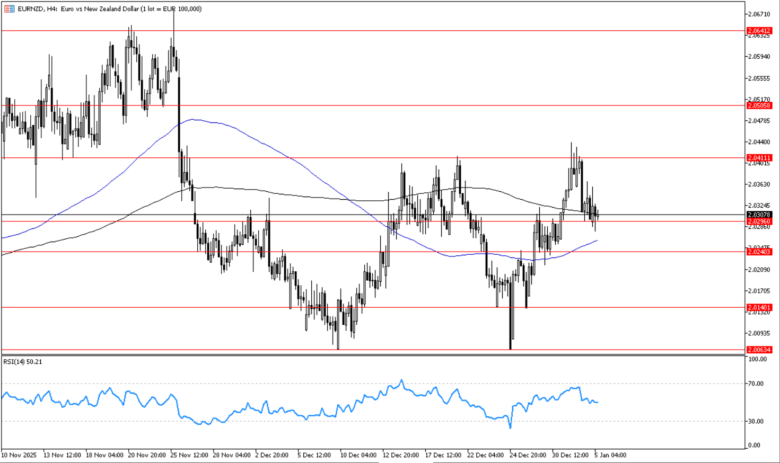Image resolution: width=780 pixels, height=463 pixels.
Task: Click the red 2.04111 resistance level label
Action: 759,158
